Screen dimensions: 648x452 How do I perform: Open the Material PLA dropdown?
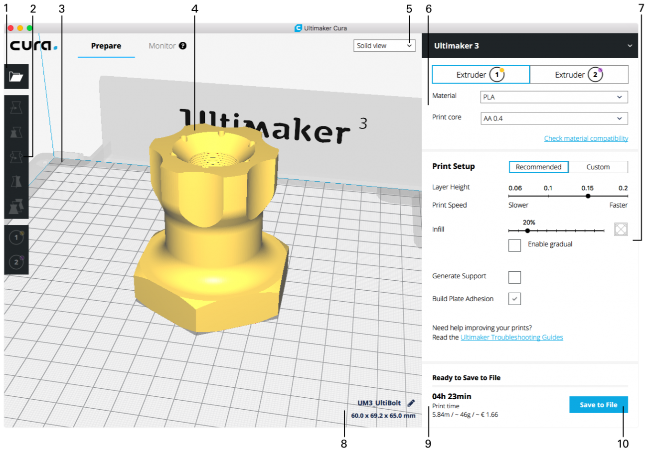553,97
